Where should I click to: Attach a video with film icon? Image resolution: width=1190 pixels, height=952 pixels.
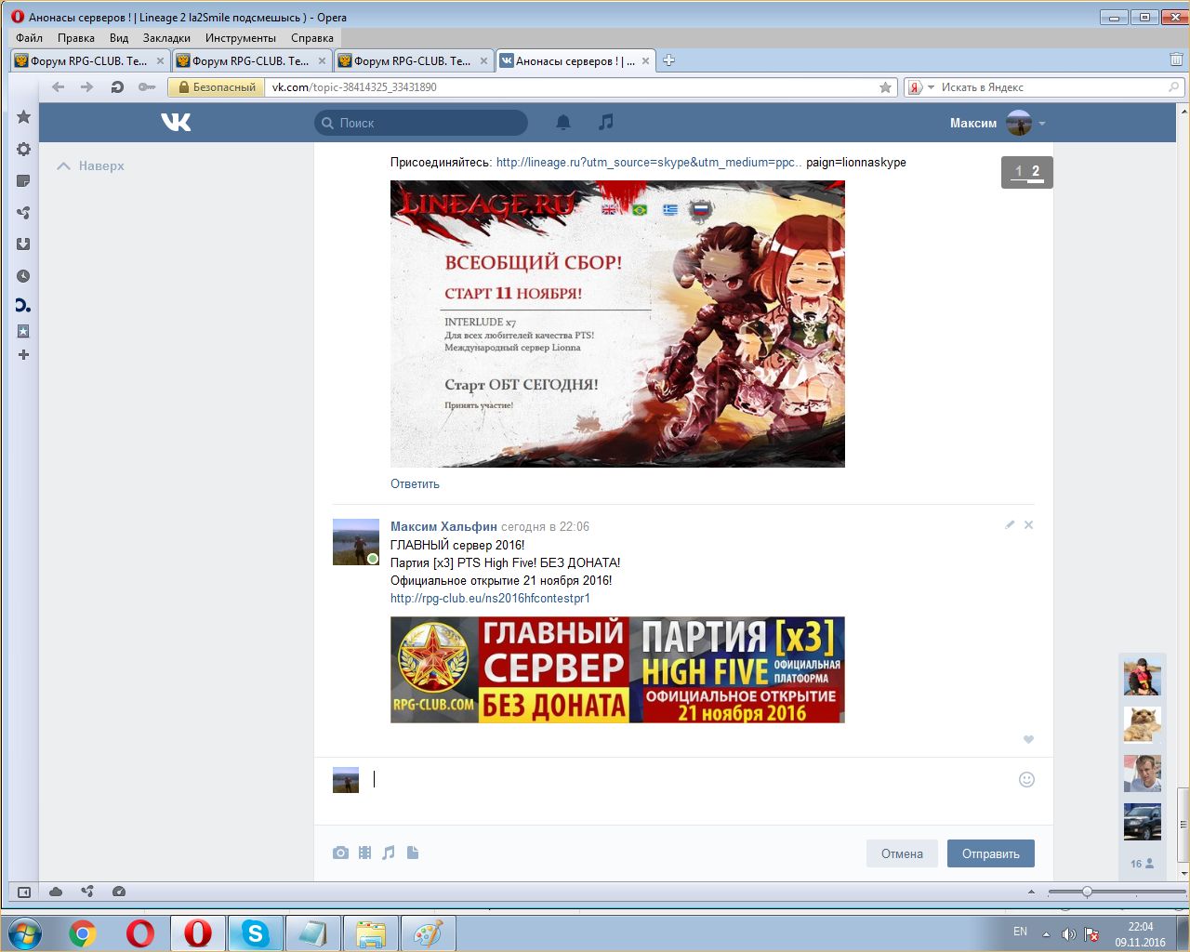point(364,853)
